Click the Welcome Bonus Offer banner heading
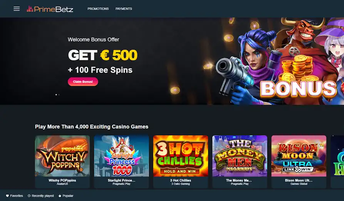344x201 pixels. coord(94,40)
